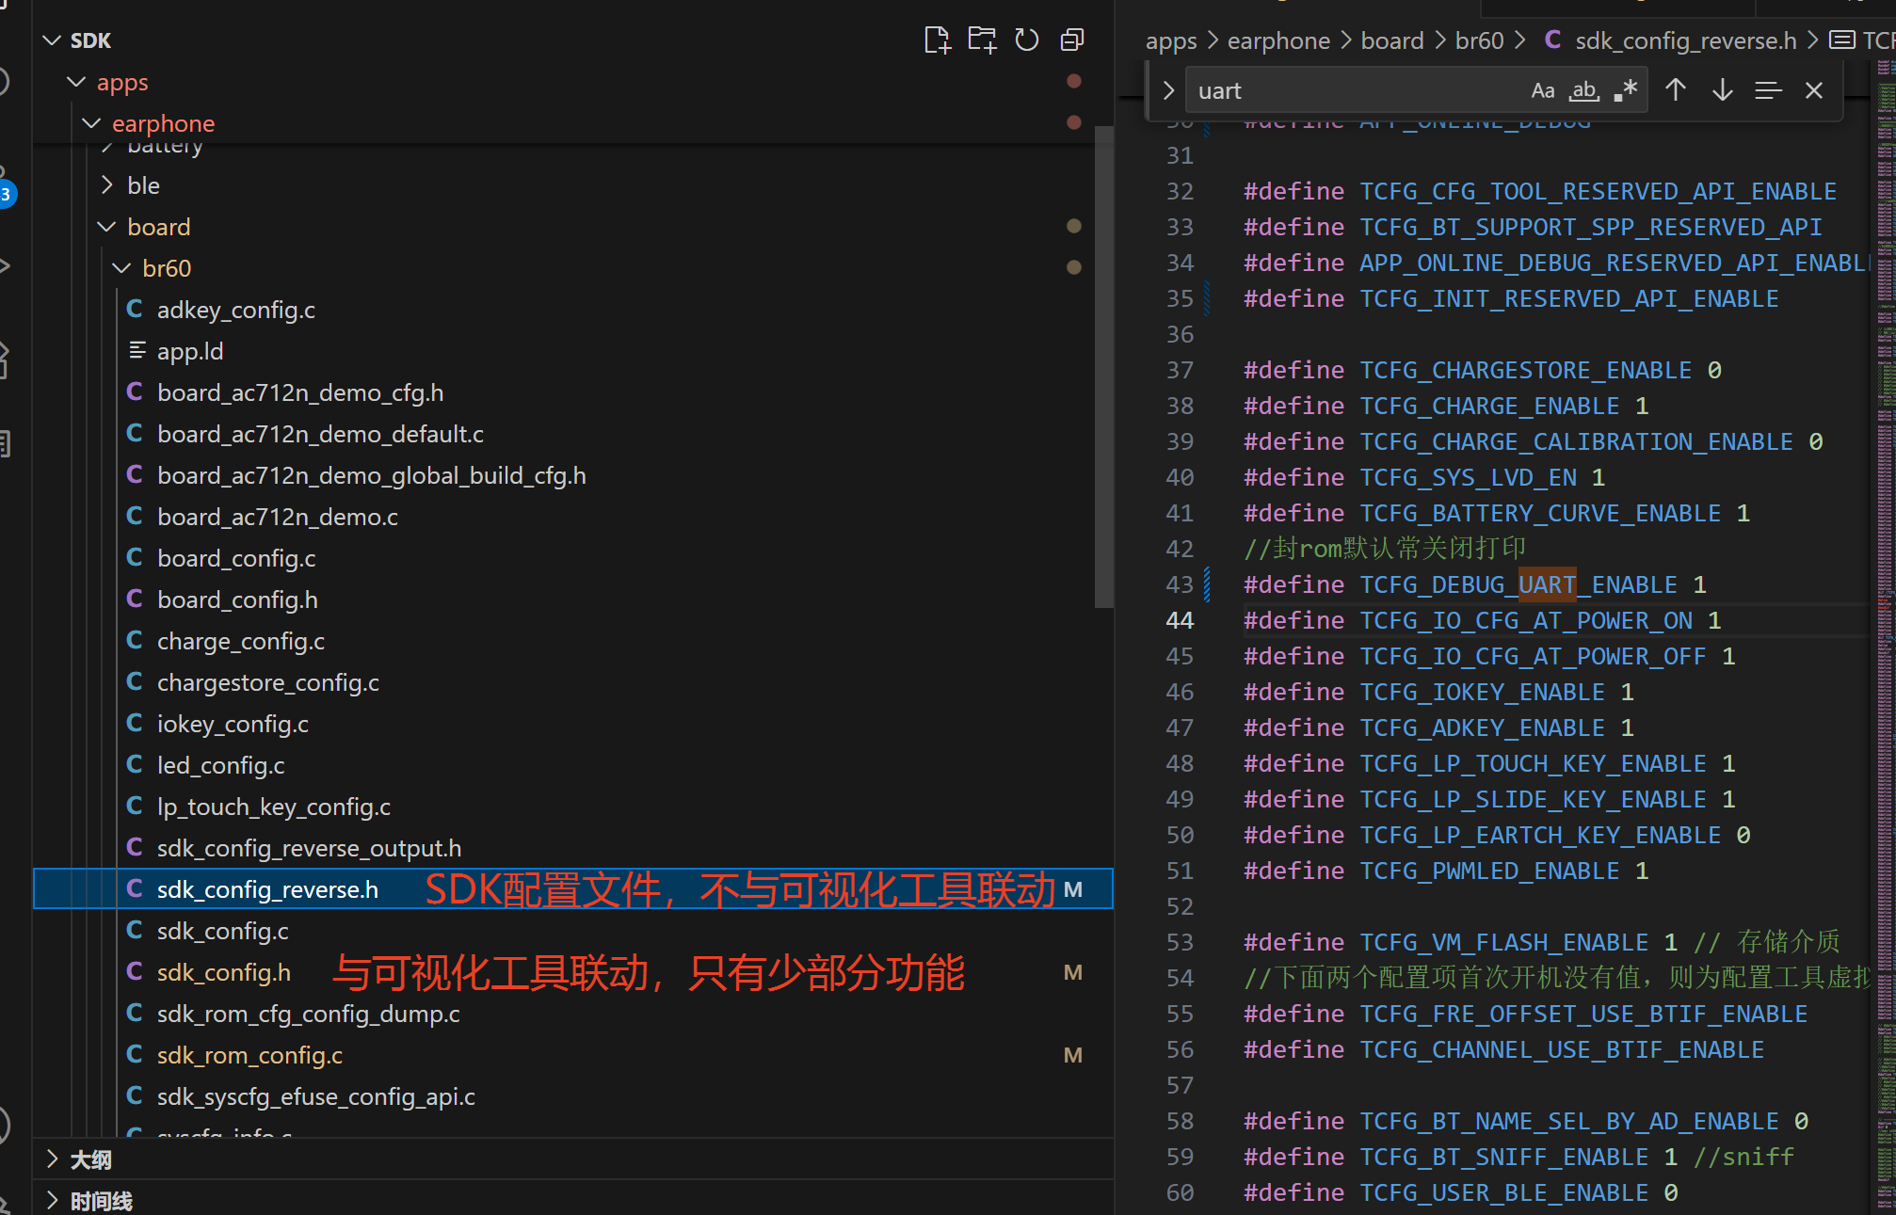Click br60 breadcrumb segment
Image resolution: width=1896 pixels, height=1215 pixels.
click(1479, 40)
